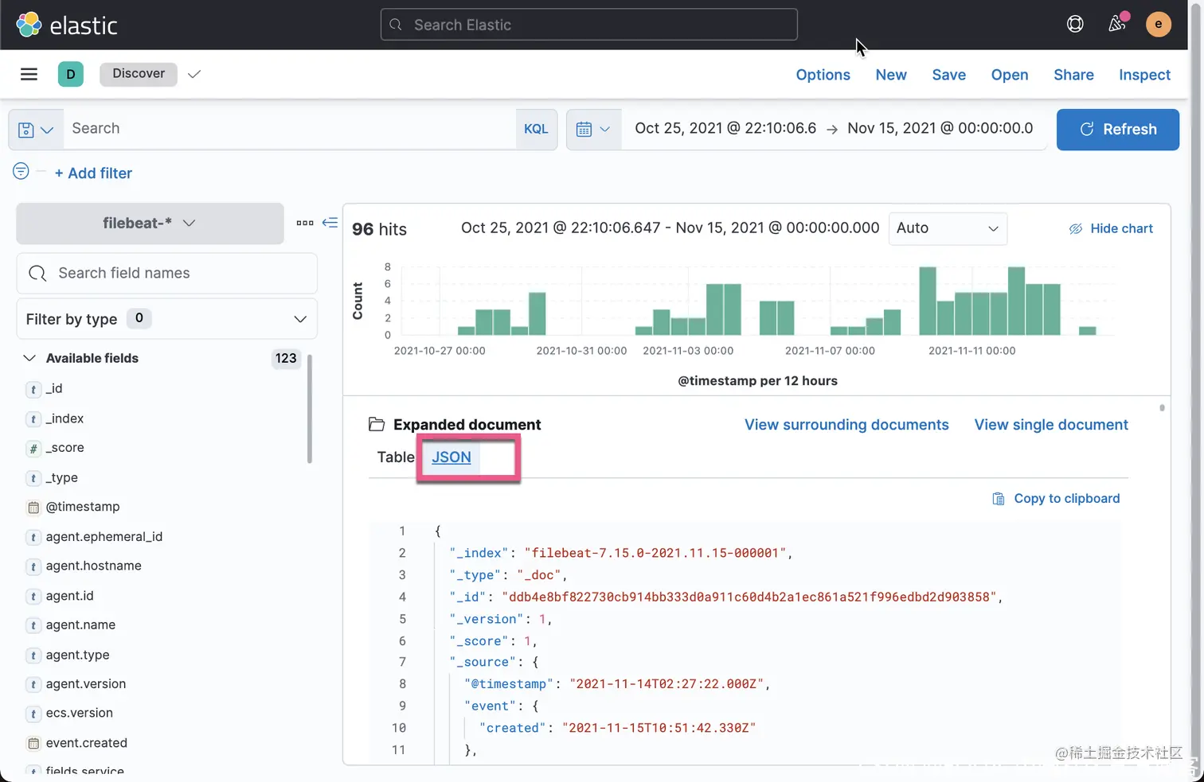Click Copy to clipboard
This screenshot has width=1204, height=782.
[1056, 499]
